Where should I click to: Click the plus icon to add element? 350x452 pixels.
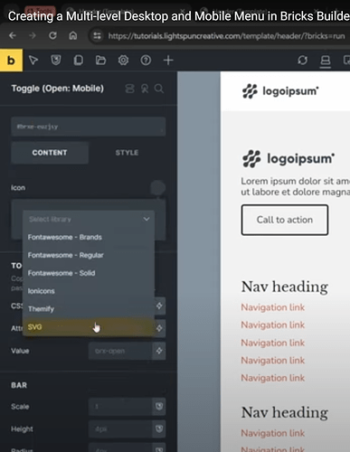pos(168,61)
